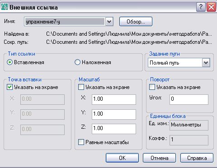Close the Внешняя ссылка dialog
Viewport: 217px width, 168px height.
(x=211, y=7)
